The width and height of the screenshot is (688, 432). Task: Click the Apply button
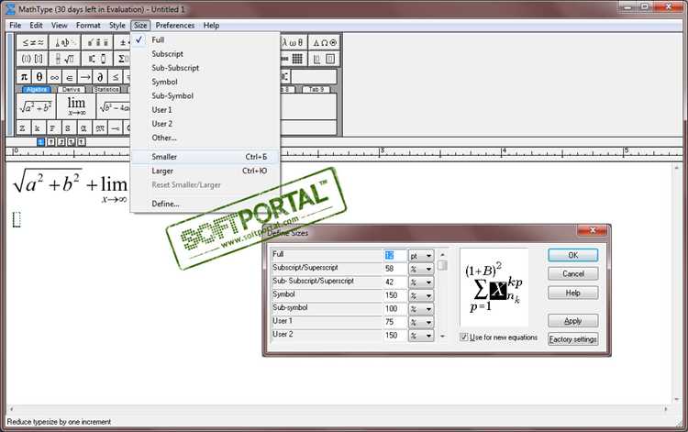[573, 321]
